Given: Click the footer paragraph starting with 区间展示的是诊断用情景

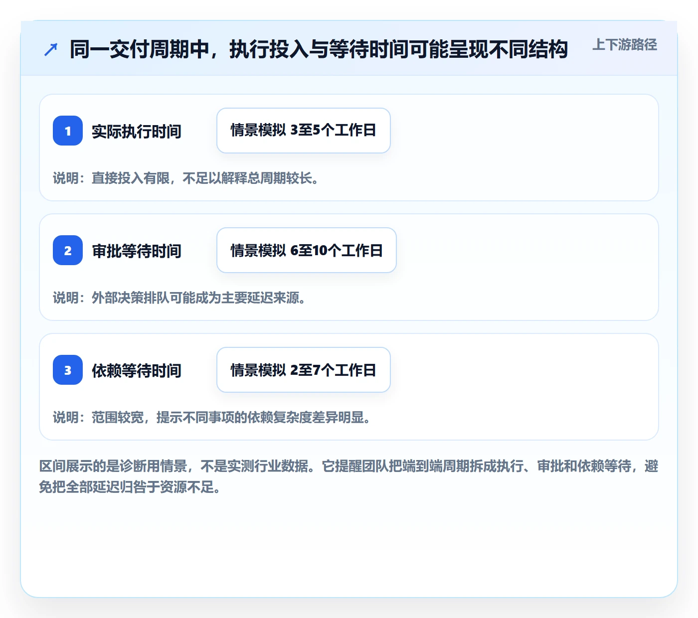Looking at the screenshot, I should [349, 476].
